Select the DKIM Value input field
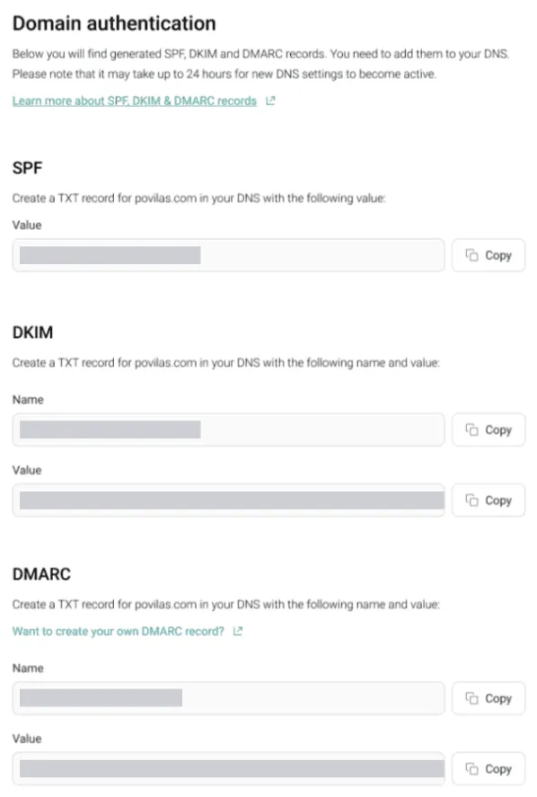This screenshot has height=797, width=537. (229, 500)
